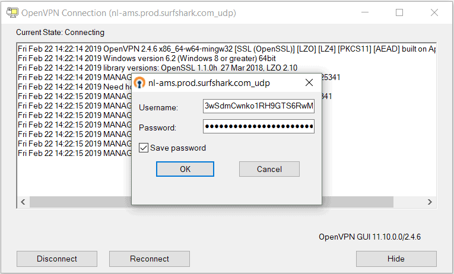The width and height of the screenshot is (454, 274).
Task: Focus the Password input field
Action: pyautogui.click(x=259, y=126)
